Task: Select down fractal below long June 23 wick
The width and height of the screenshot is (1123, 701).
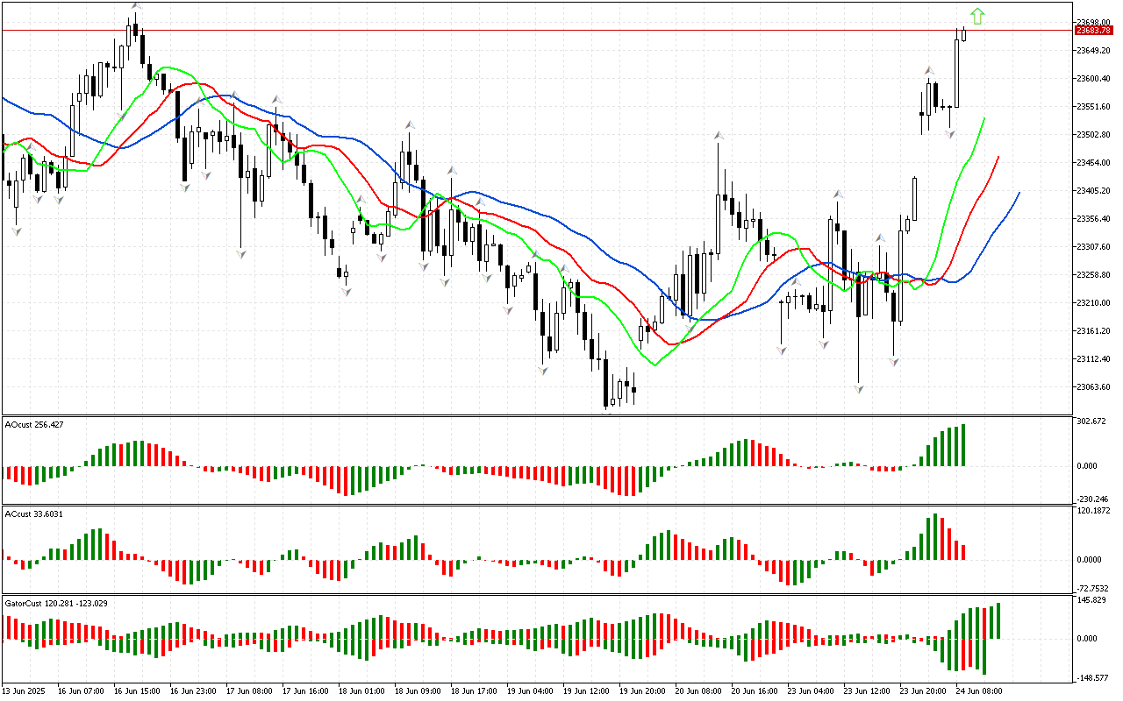Action: coord(859,387)
